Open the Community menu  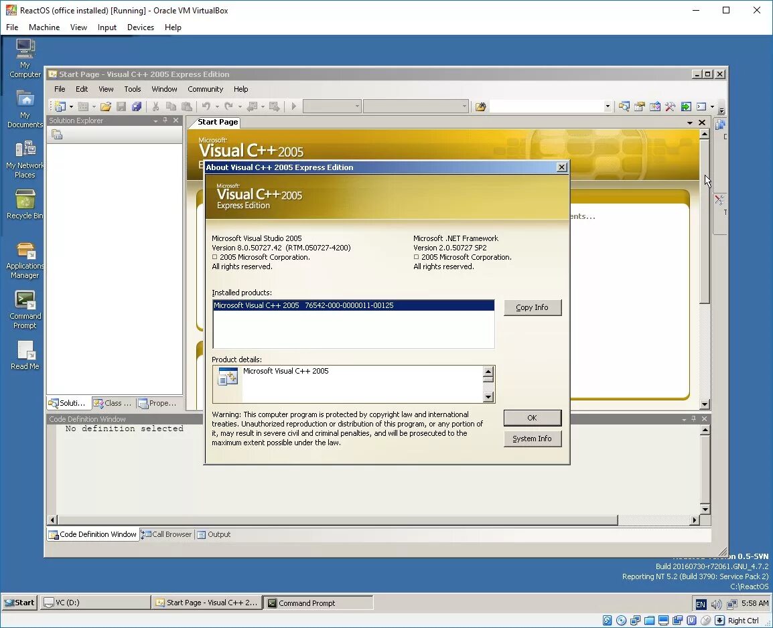coord(205,89)
